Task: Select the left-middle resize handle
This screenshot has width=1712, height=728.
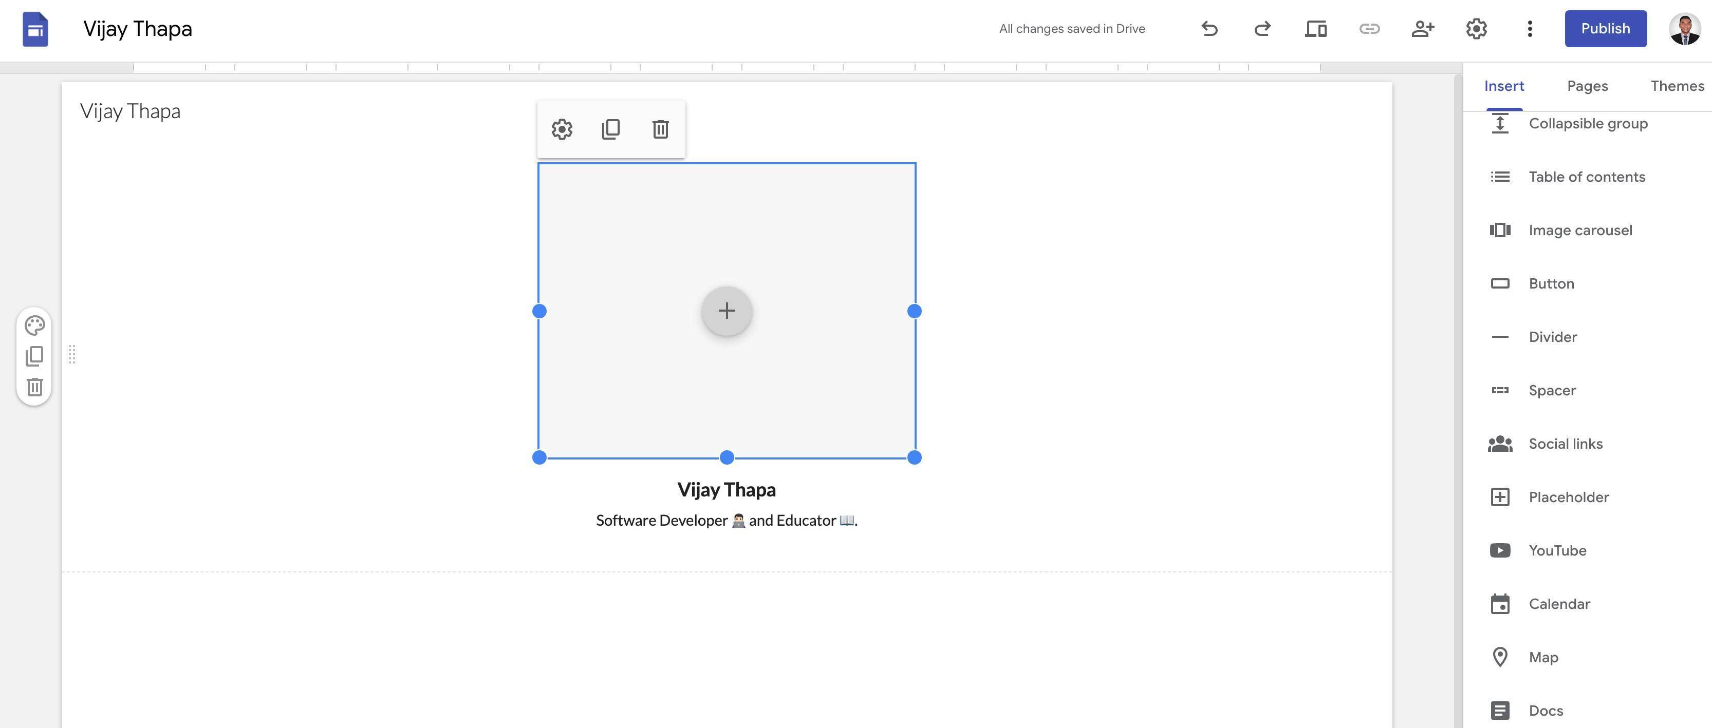Action: (539, 311)
